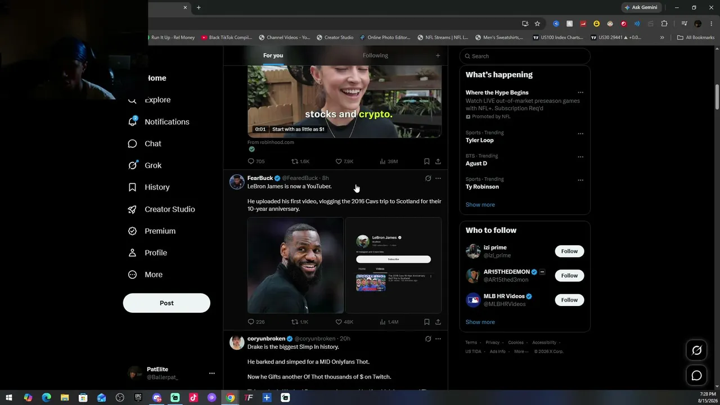Open options for the Agust D trend
This screenshot has height=405, width=720.
click(x=580, y=157)
